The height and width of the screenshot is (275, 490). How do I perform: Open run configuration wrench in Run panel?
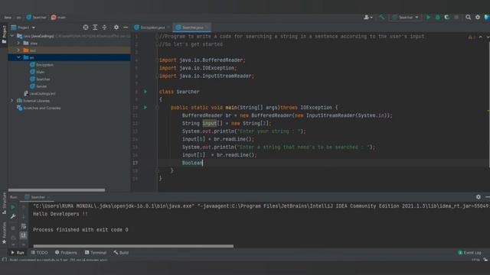[x=13, y=216]
